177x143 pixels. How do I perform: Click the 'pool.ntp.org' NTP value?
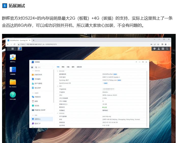point(107,116)
